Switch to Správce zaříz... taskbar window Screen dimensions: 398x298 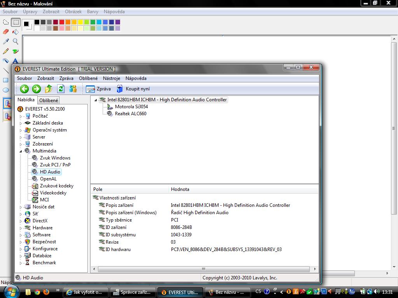tap(132, 293)
